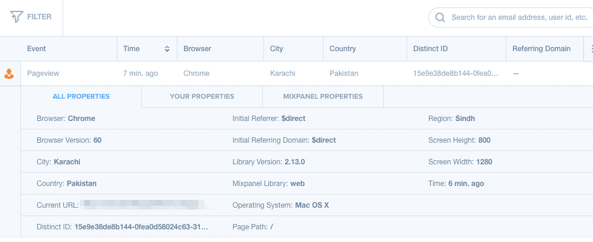
Task: Click the truncated Distinct ID in event row
Action: pos(456,73)
